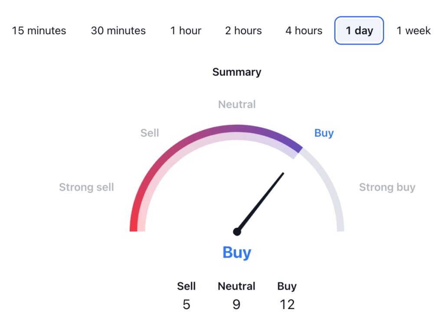Switch to the 30 minutes timeframe

118,31
